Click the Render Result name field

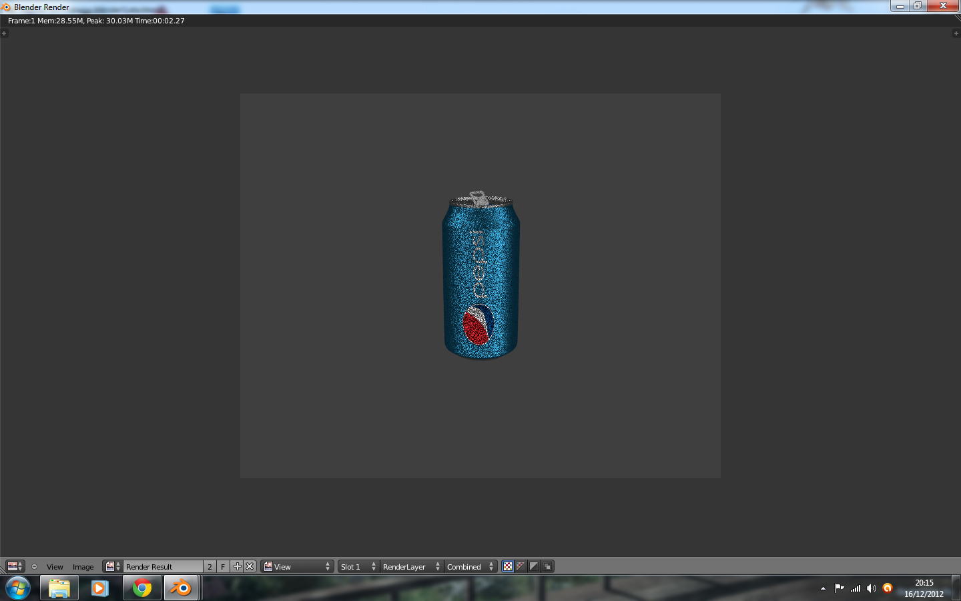[x=163, y=566]
